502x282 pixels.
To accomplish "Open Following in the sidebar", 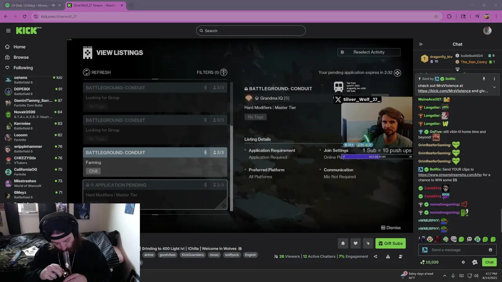I will click(23, 68).
